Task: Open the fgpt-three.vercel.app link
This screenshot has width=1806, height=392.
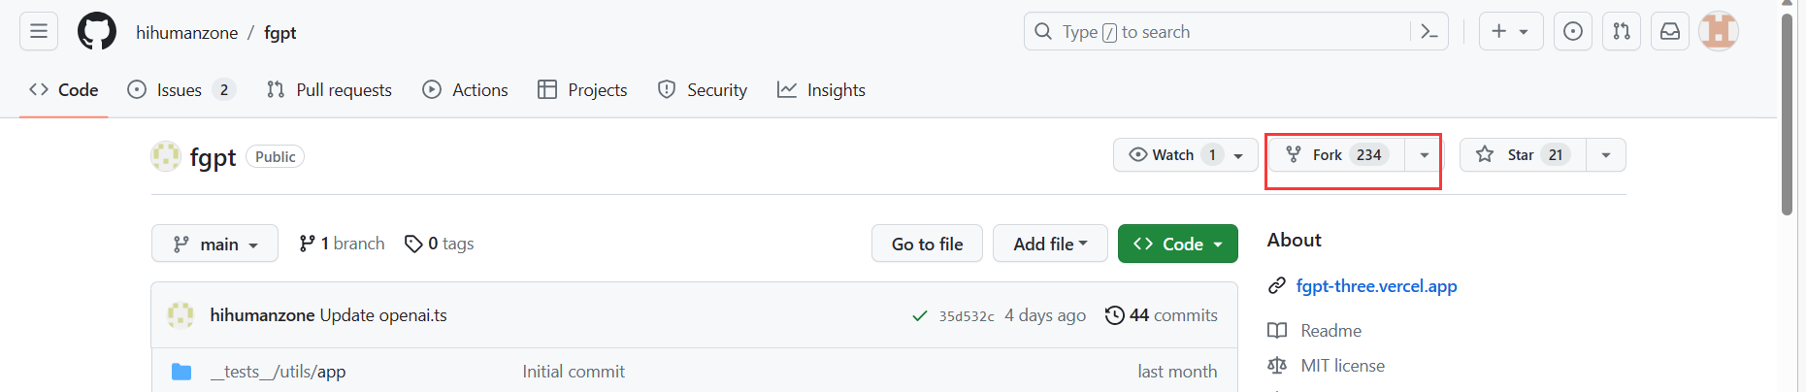Action: 1376,286
